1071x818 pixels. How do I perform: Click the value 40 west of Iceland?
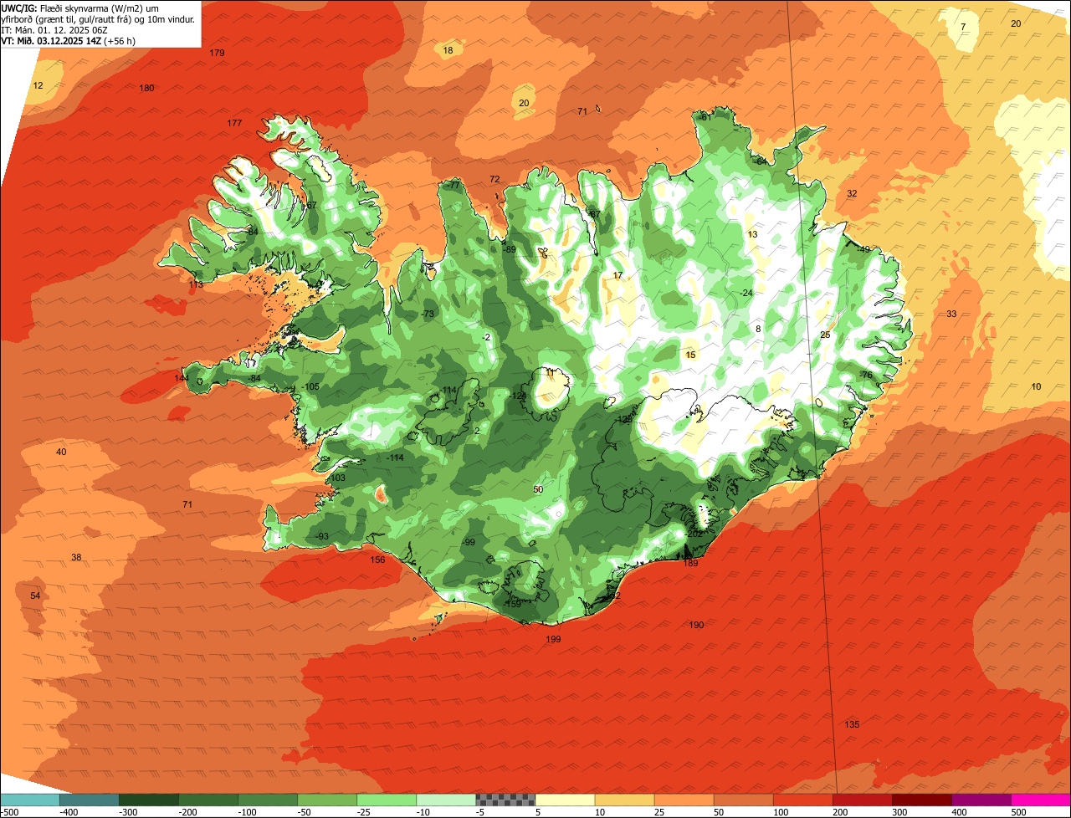click(x=61, y=452)
